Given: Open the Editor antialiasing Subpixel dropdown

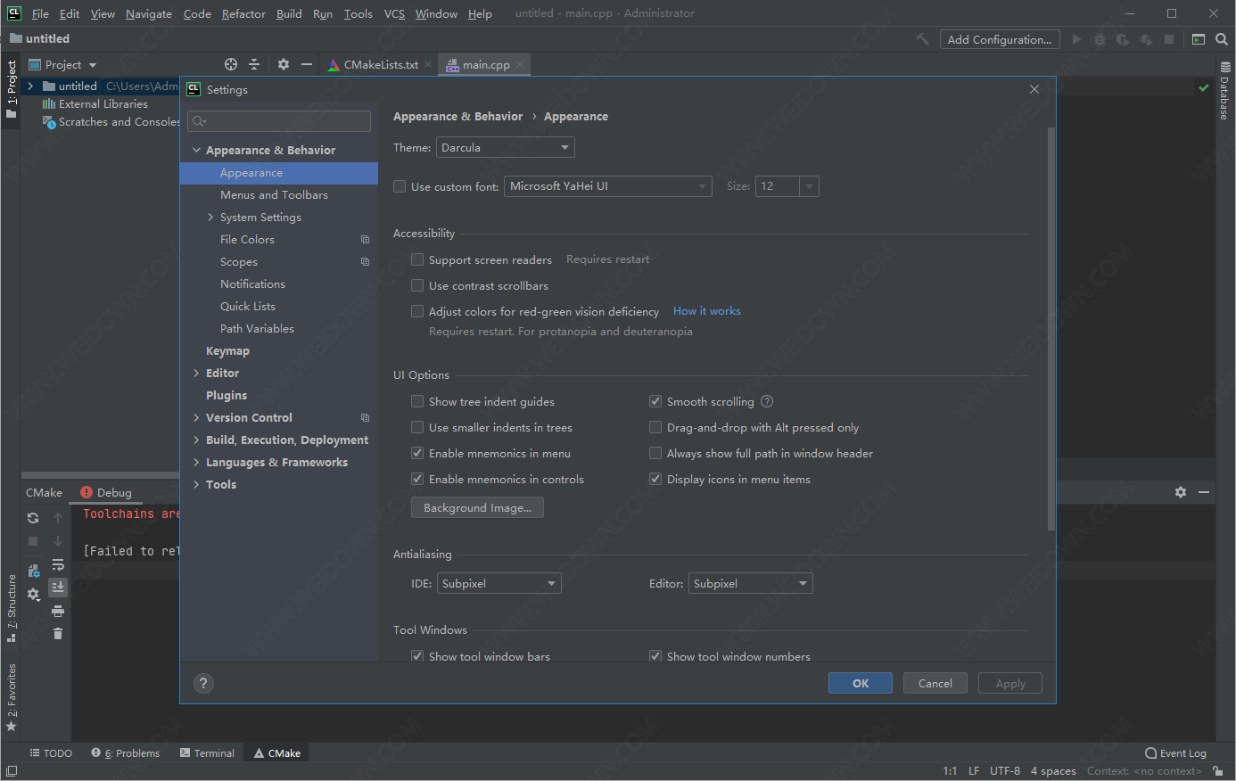Looking at the screenshot, I should [751, 583].
